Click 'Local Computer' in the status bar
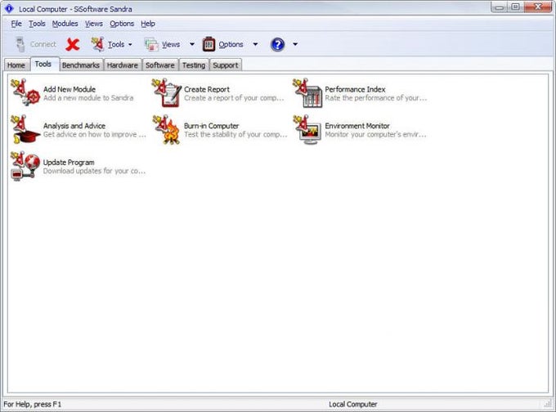The image size is (556, 412). pyautogui.click(x=353, y=404)
